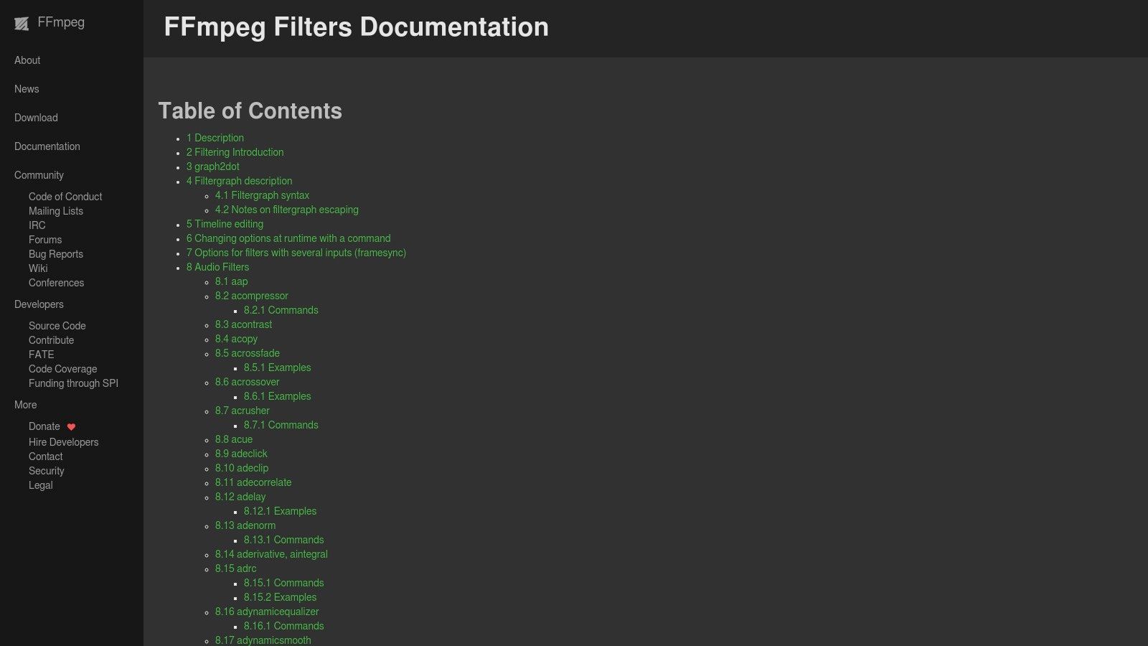1148x646 pixels.
Task: Select the Community sidebar heading
Action: (39, 175)
